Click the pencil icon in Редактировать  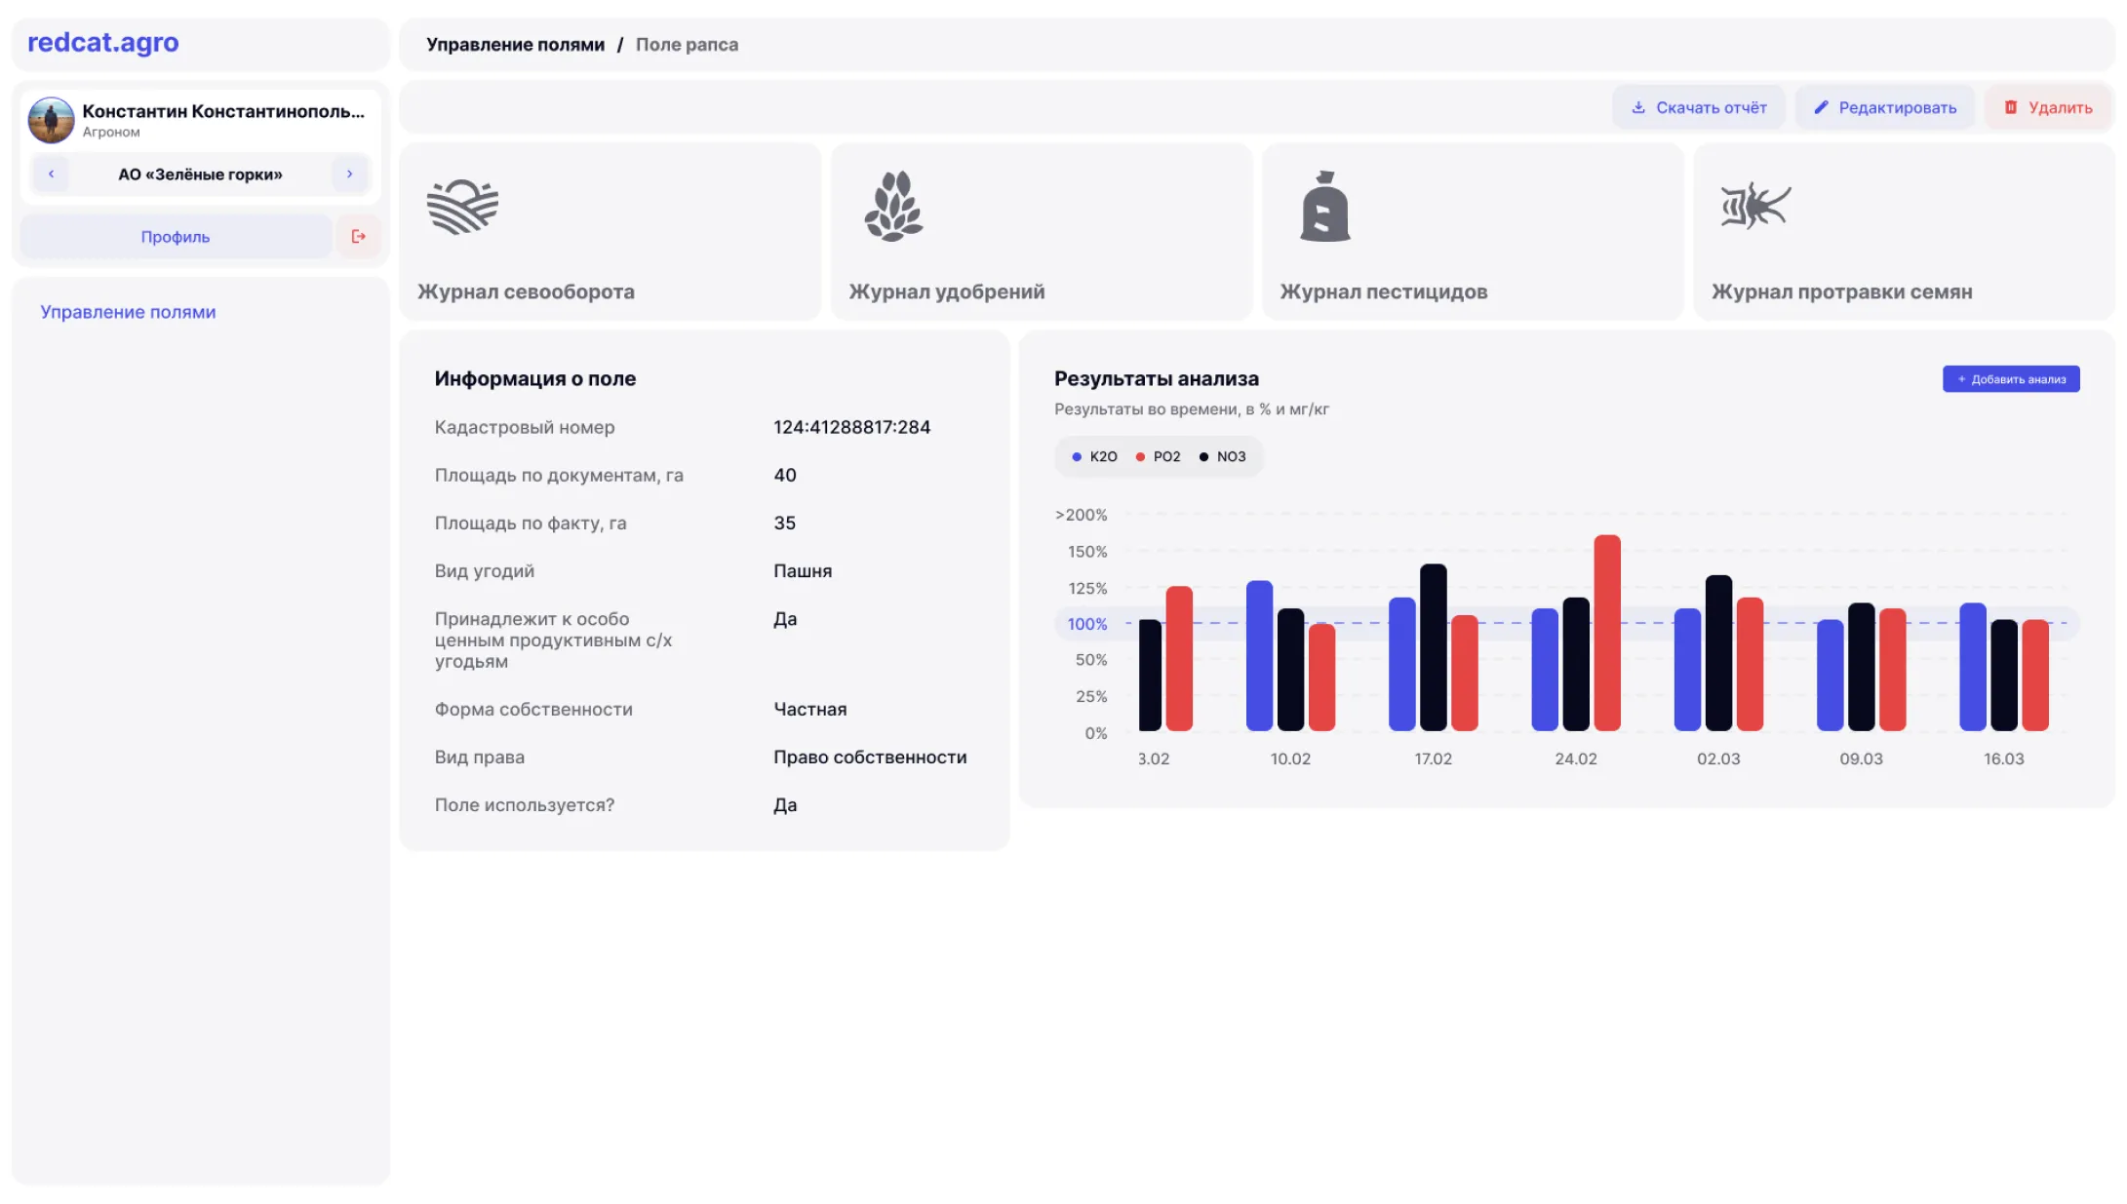1821,108
